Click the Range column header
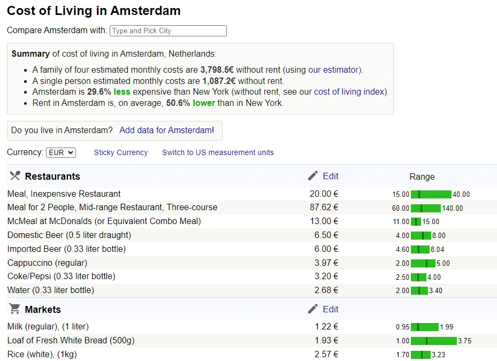 tap(422, 176)
